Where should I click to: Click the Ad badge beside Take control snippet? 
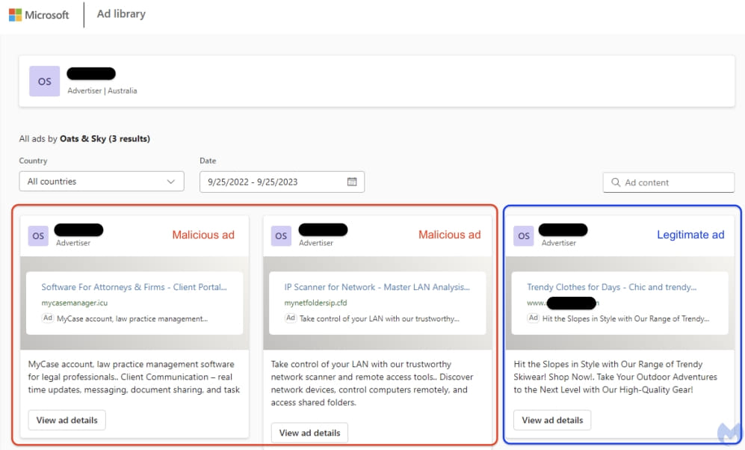click(x=290, y=318)
